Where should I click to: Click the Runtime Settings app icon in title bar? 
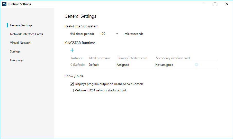(4, 4)
